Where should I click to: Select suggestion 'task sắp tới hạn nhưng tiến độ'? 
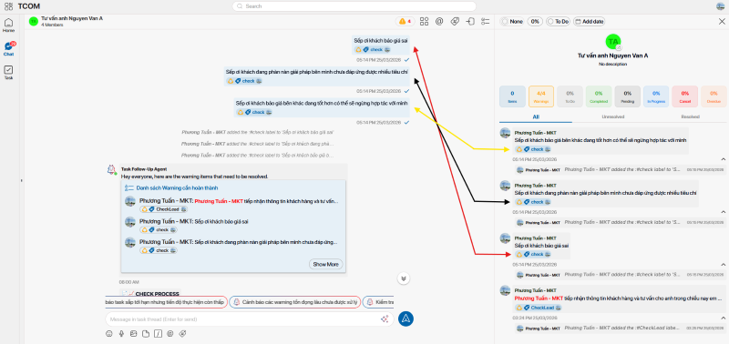pyautogui.click(x=166, y=302)
